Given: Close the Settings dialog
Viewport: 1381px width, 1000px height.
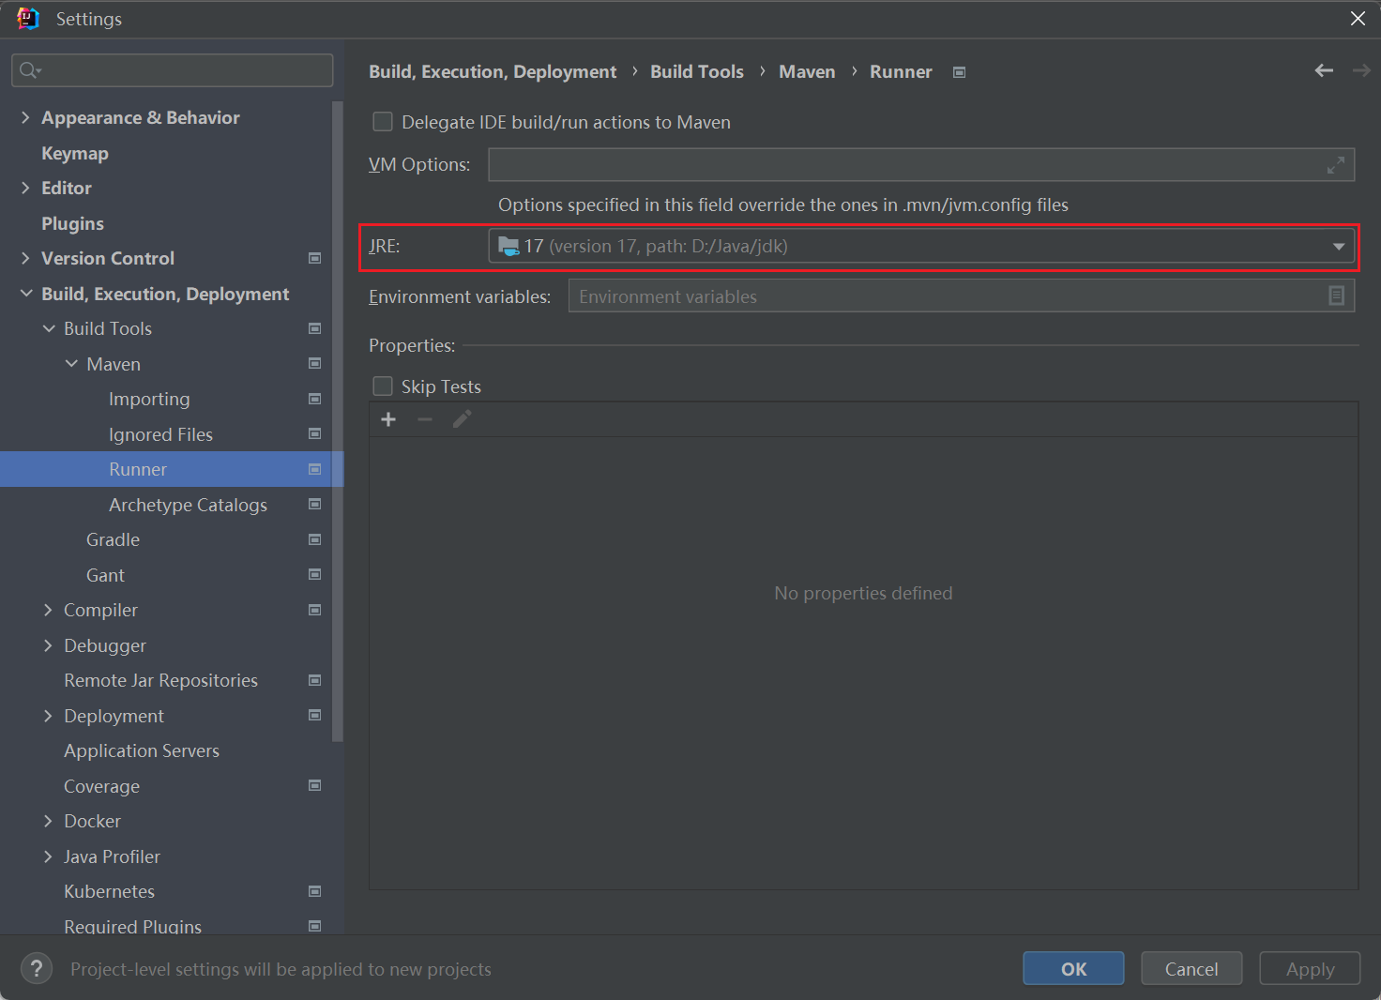Looking at the screenshot, I should pyautogui.click(x=1358, y=19).
